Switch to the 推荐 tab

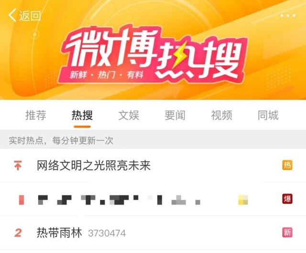tap(36, 115)
